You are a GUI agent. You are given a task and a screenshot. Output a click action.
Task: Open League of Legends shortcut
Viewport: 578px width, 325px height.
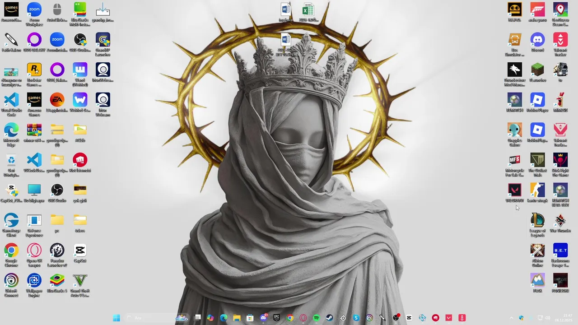pos(537,225)
